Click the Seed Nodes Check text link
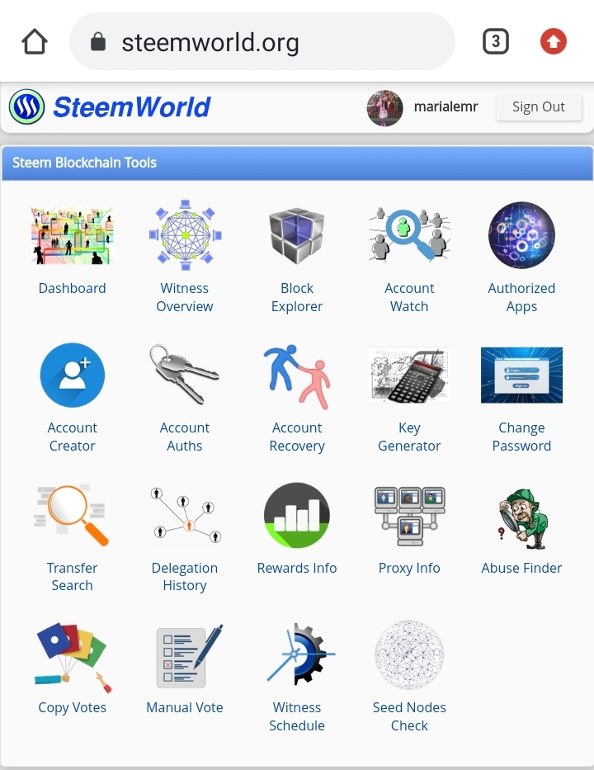Viewport: 594px width, 770px height. click(409, 716)
